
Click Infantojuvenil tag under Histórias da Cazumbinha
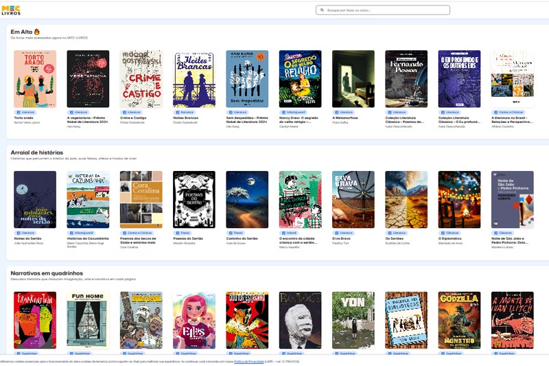[81, 233]
